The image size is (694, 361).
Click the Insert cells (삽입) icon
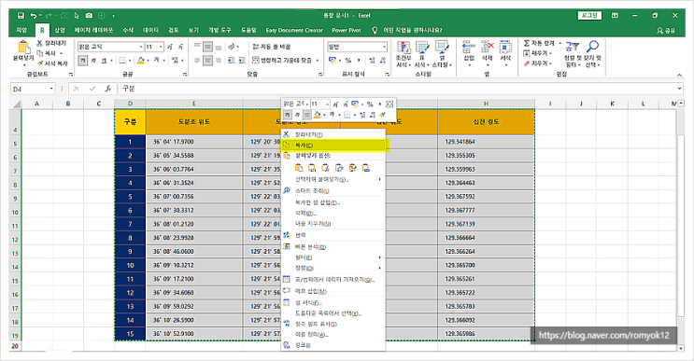[x=468, y=47]
